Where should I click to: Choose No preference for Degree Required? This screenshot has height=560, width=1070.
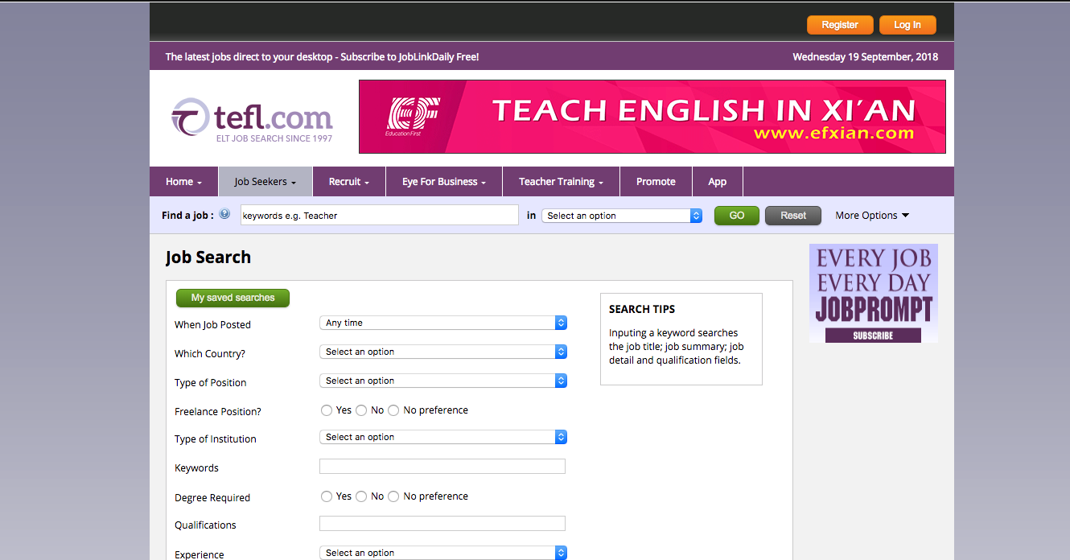393,496
